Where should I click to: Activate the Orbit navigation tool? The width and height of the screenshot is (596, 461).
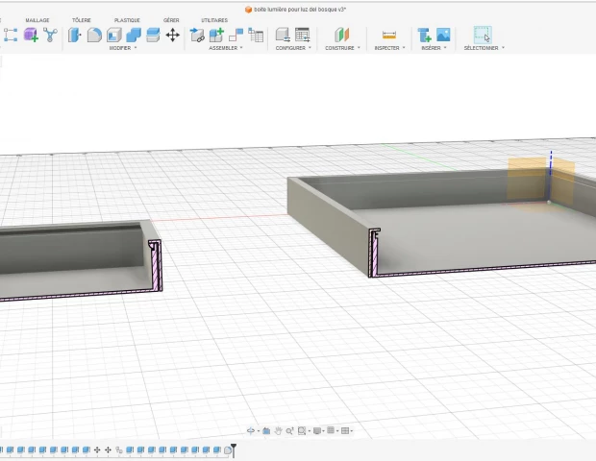253,431
